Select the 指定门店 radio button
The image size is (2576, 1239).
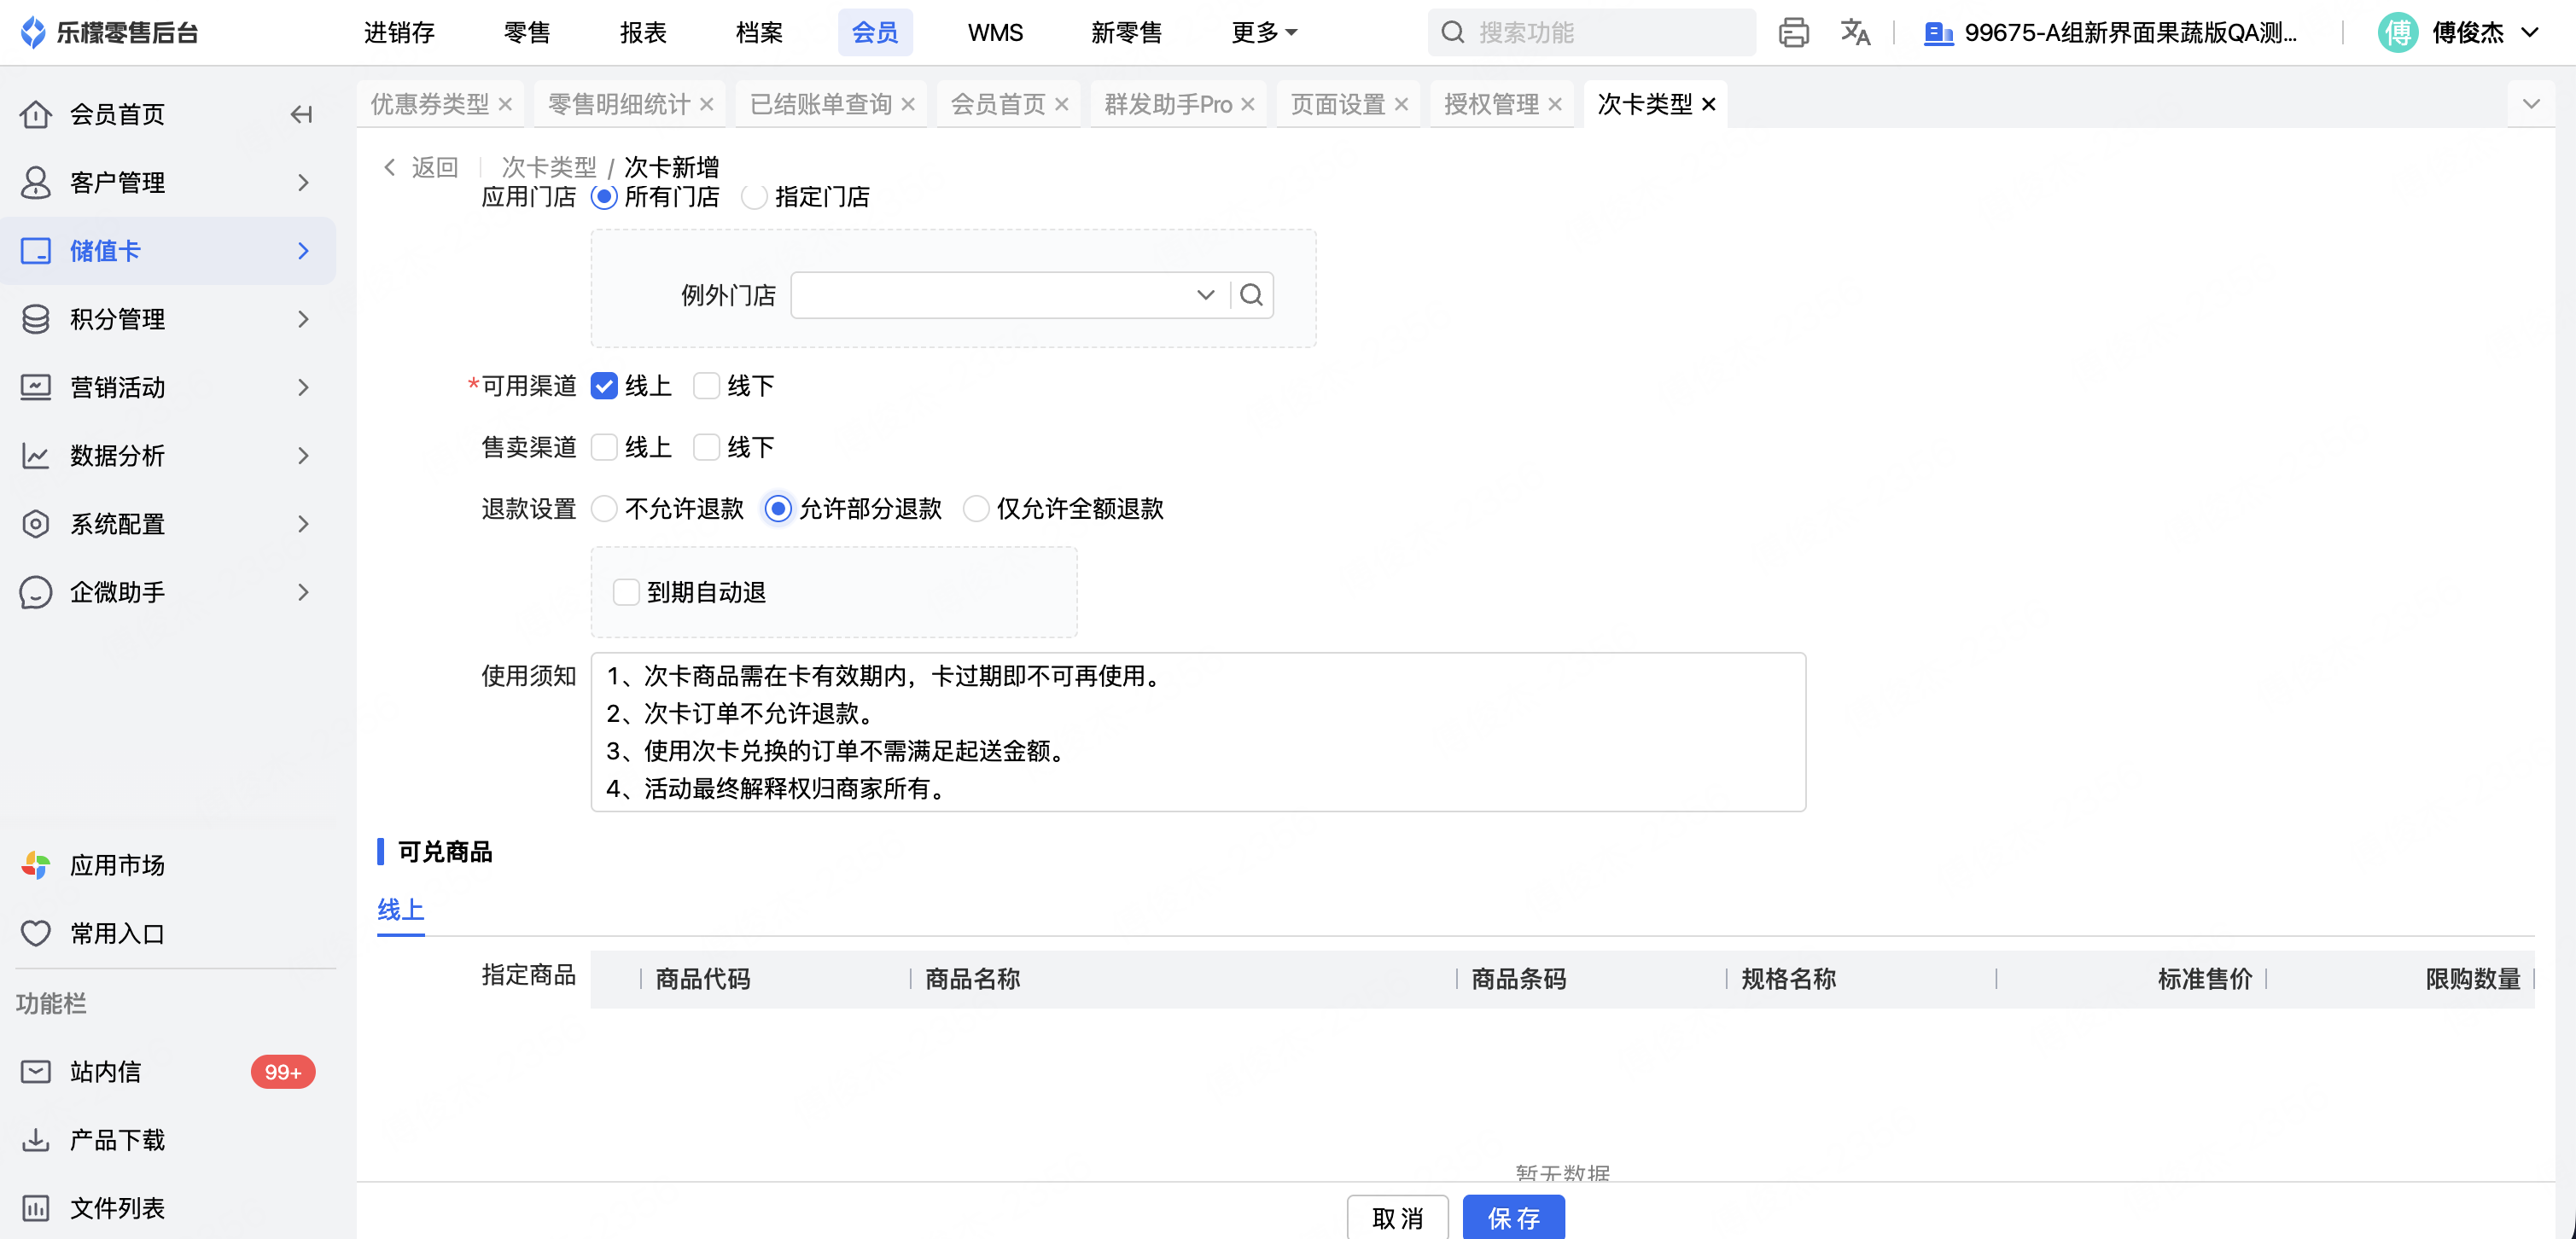tap(755, 197)
